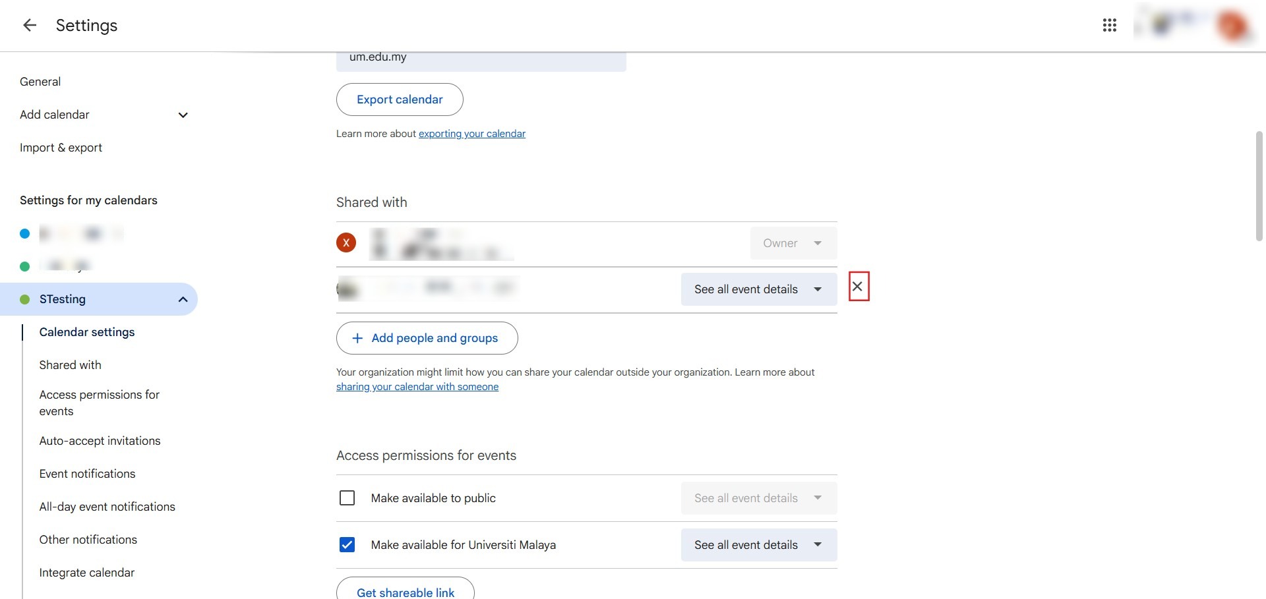This screenshot has width=1266, height=599.
Task: Collapse the STesting calendar section
Action: pos(183,299)
